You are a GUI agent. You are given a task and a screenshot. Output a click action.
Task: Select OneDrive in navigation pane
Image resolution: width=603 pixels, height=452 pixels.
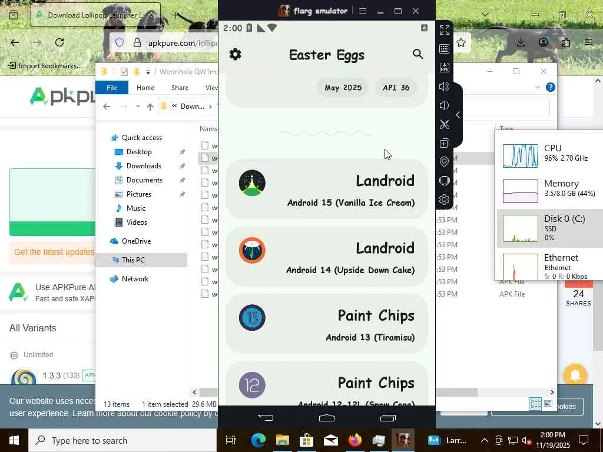(x=136, y=241)
